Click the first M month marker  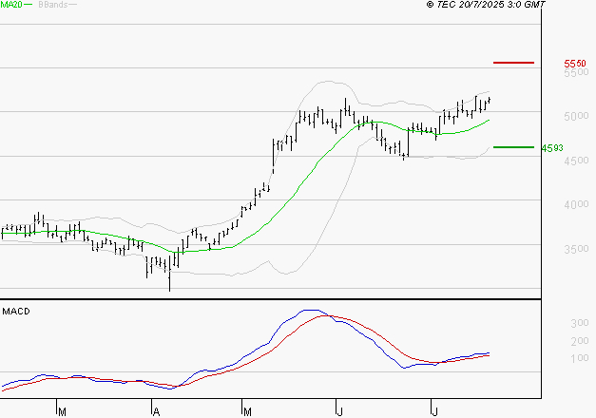(63, 411)
